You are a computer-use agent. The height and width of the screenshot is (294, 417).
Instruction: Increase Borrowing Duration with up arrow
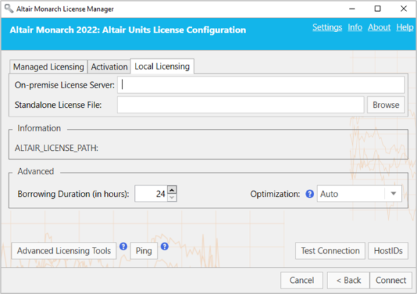point(172,190)
